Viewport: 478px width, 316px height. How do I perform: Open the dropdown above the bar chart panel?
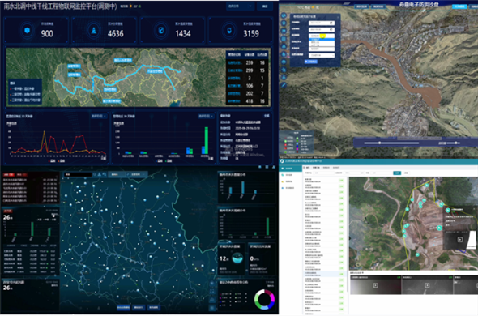click(206, 116)
